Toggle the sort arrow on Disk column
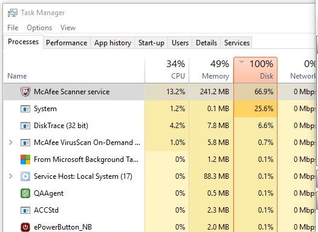This screenshot has width=318, height=232. tap(241, 62)
